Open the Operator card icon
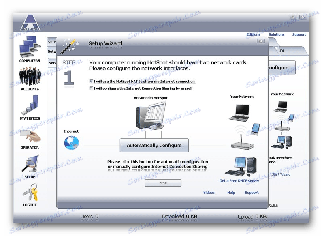This screenshot has height=236, width=322. (x=30, y=136)
